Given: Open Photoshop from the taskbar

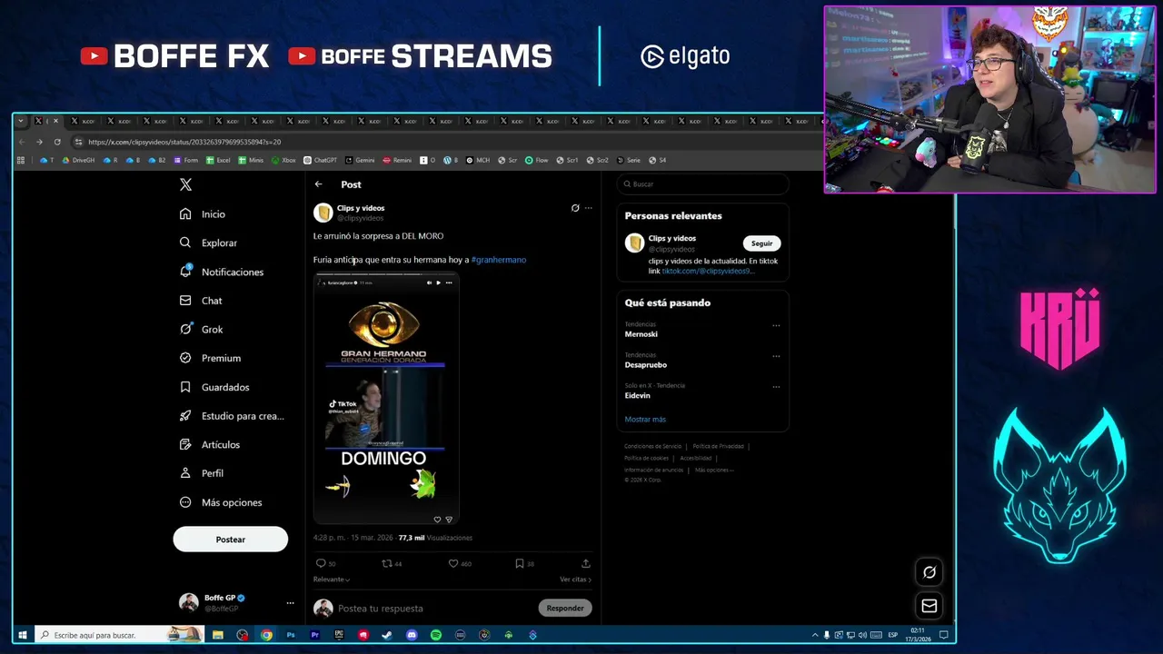Looking at the screenshot, I should coord(291,635).
